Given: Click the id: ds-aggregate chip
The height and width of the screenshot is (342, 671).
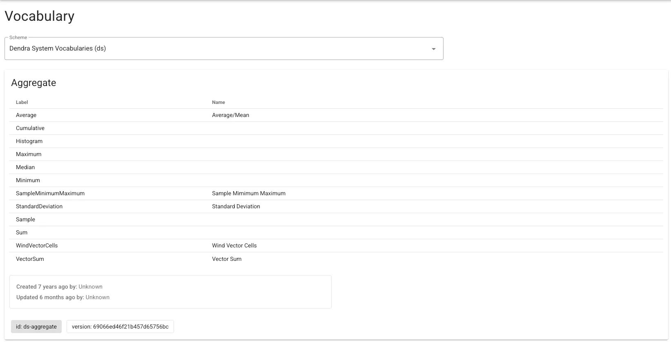Looking at the screenshot, I should (x=36, y=327).
